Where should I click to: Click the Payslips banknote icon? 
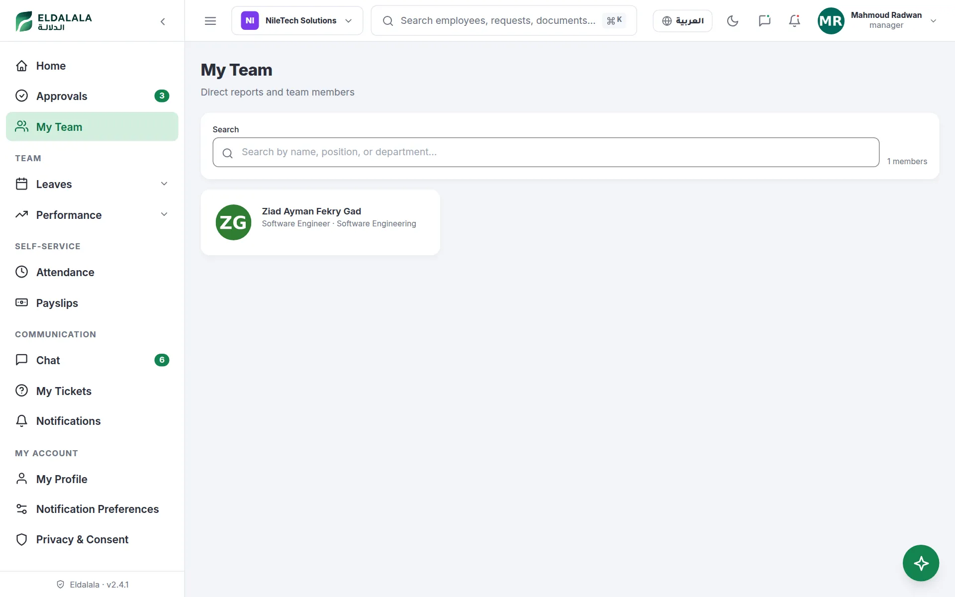click(x=21, y=302)
